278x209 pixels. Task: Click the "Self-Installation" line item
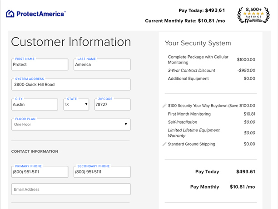(183, 122)
